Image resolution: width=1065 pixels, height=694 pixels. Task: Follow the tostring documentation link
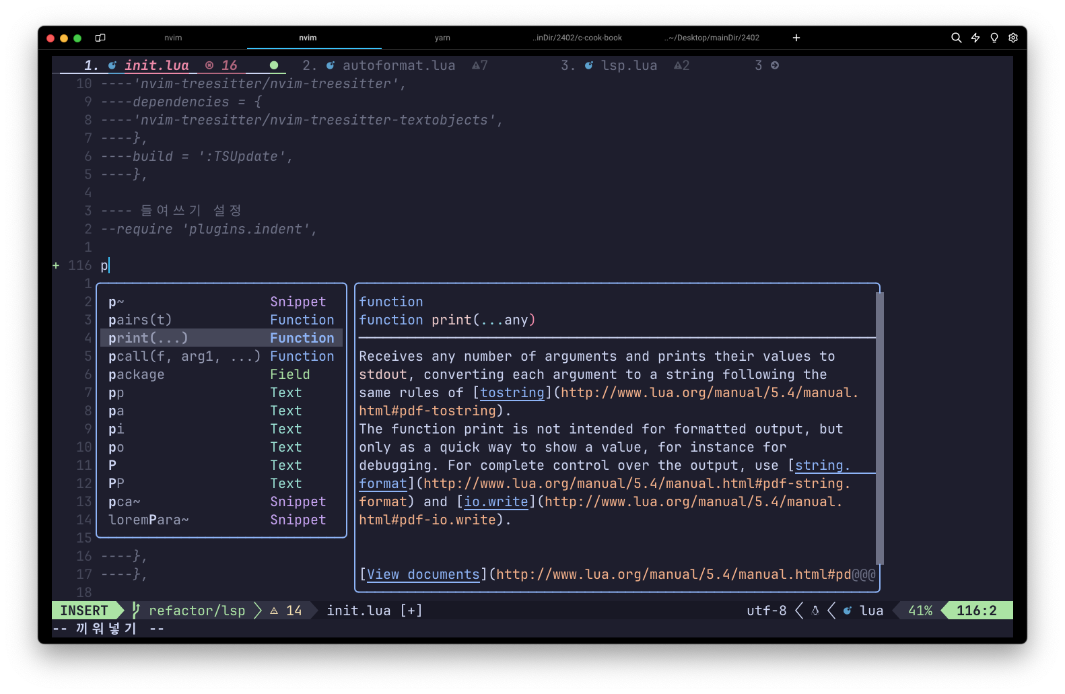point(512,392)
